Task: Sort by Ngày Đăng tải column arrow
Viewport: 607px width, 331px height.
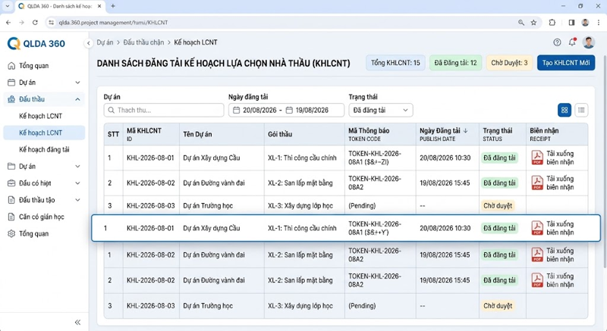Action: click(x=466, y=130)
